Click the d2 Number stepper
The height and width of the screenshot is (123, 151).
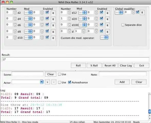15,12
